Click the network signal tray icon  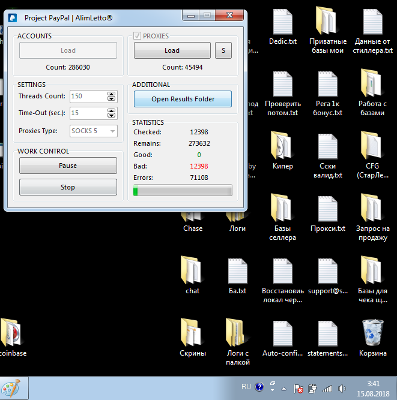(327, 389)
